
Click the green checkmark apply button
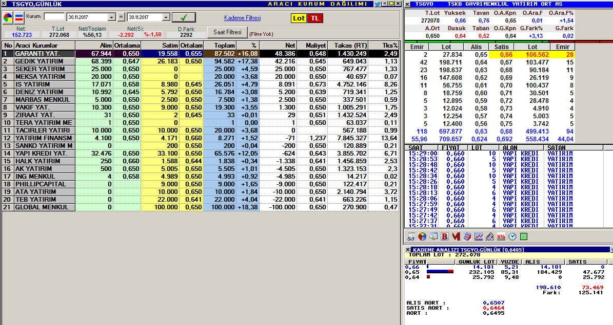tap(184, 17)
